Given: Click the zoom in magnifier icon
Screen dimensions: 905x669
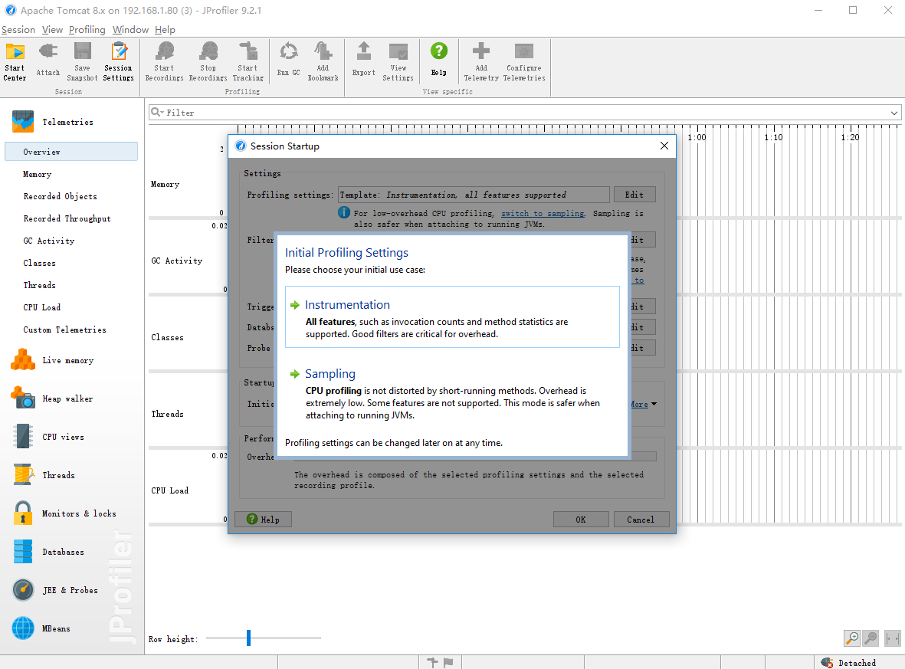Looking at the screenshot, I should point(852,638).
